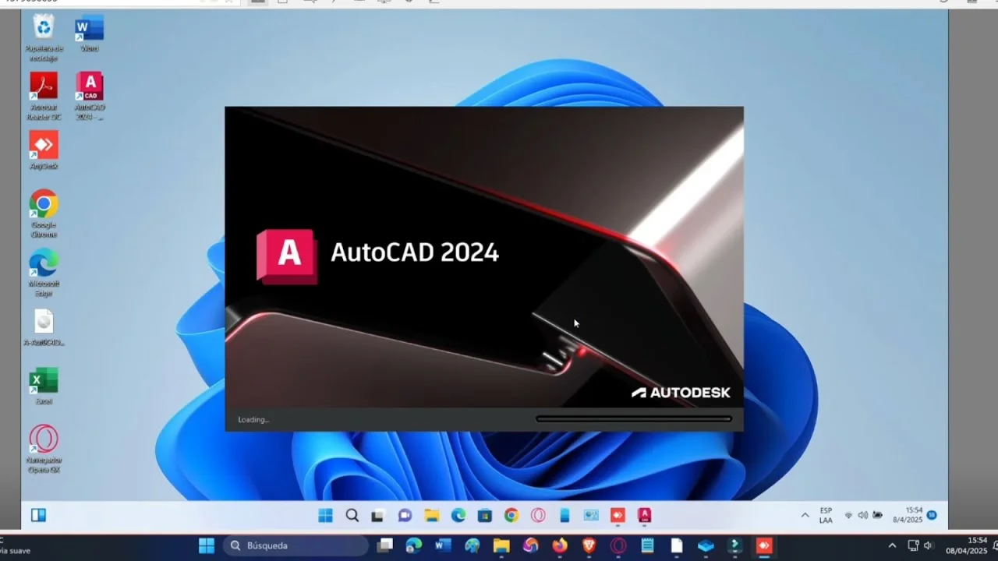
Task: Launch Word from the local taskbar
Action: (444, 545)
